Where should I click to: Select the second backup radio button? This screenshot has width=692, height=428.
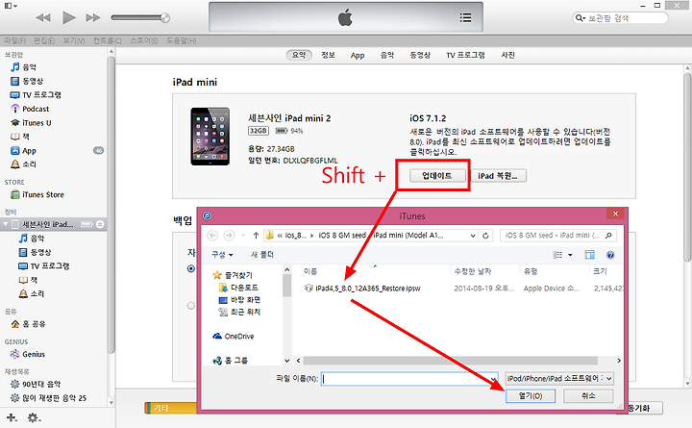coord(190,305)
